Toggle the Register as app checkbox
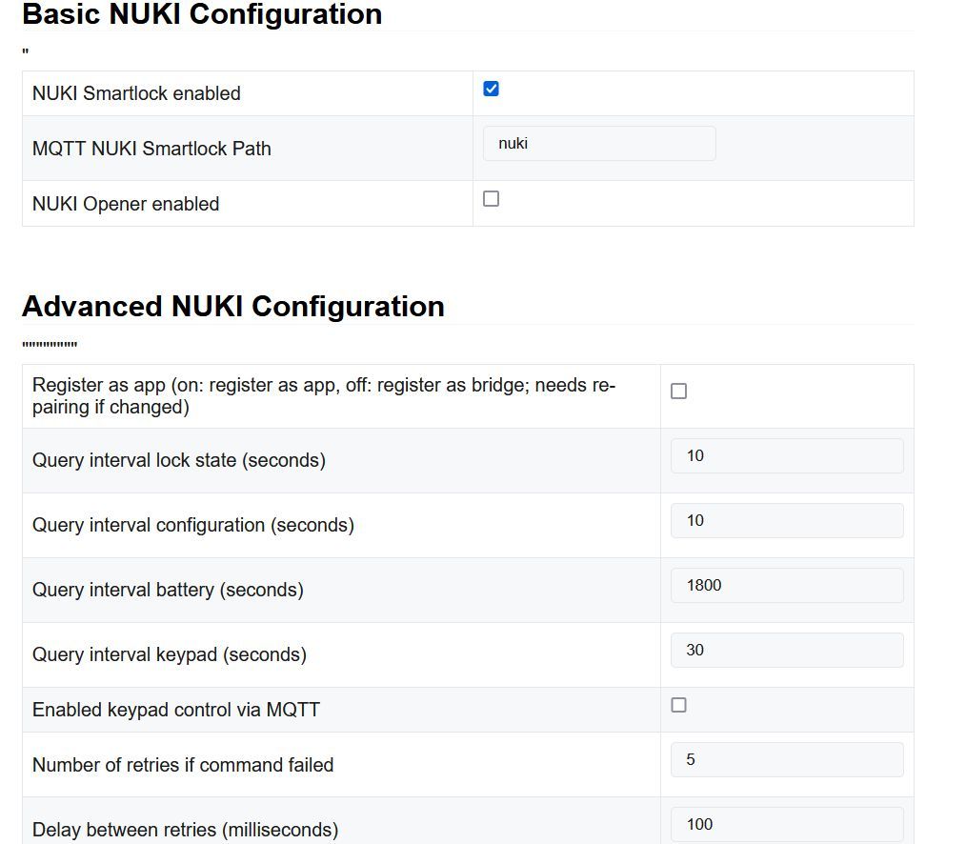 tap(678, 392)
